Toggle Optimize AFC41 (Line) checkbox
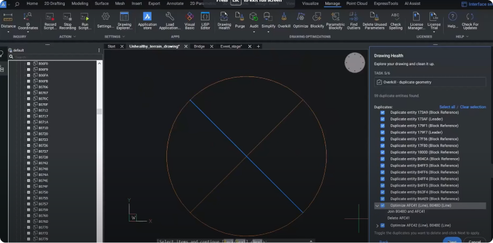This screenshot has height=243, width=493. click(382, 205)
